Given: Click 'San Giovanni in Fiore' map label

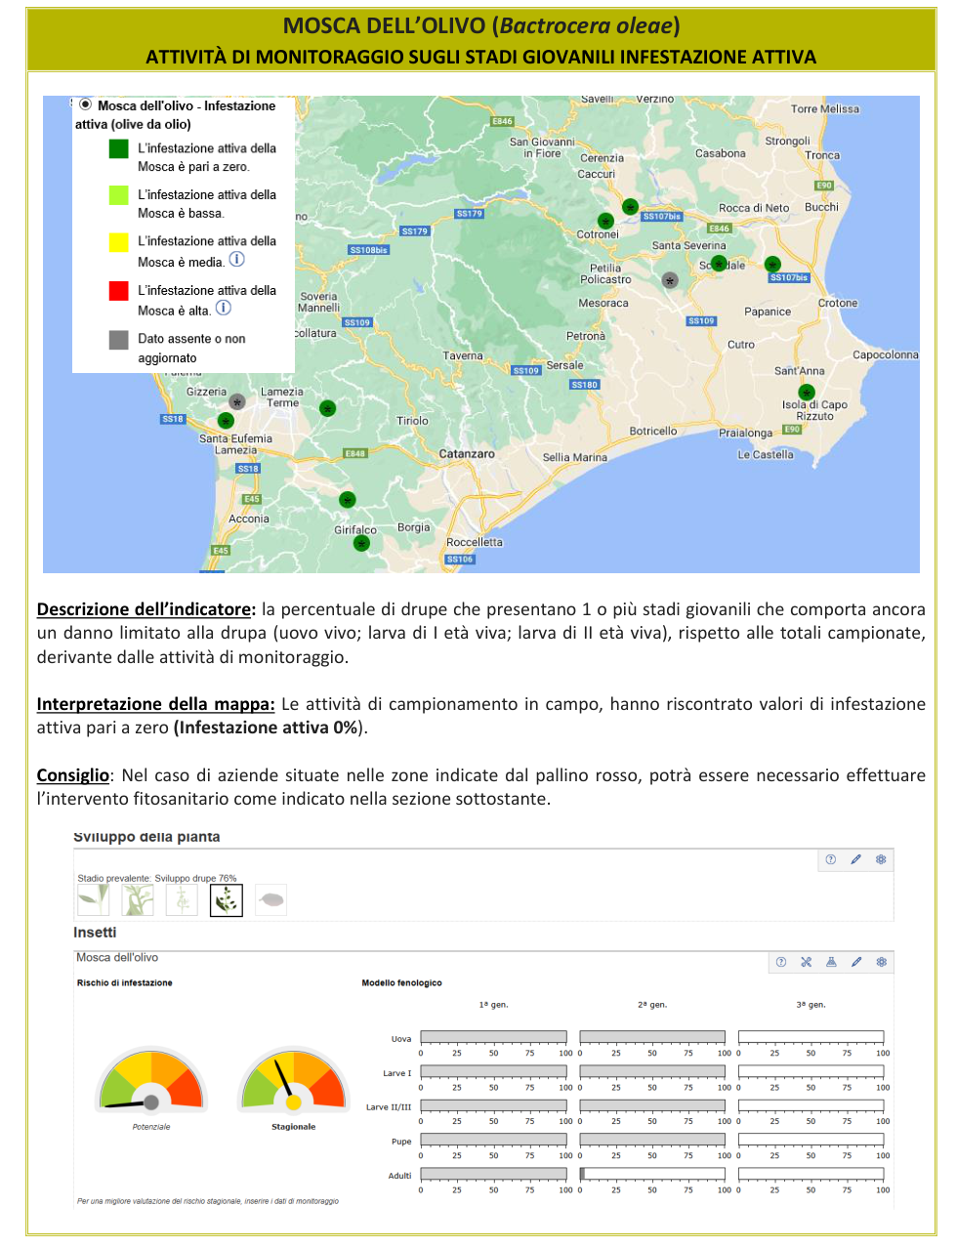Looking at the screenshot, I should (x=543, y=147).
